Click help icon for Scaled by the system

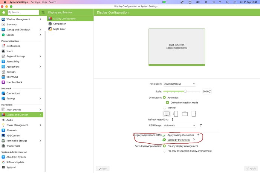tap(194, 140)
